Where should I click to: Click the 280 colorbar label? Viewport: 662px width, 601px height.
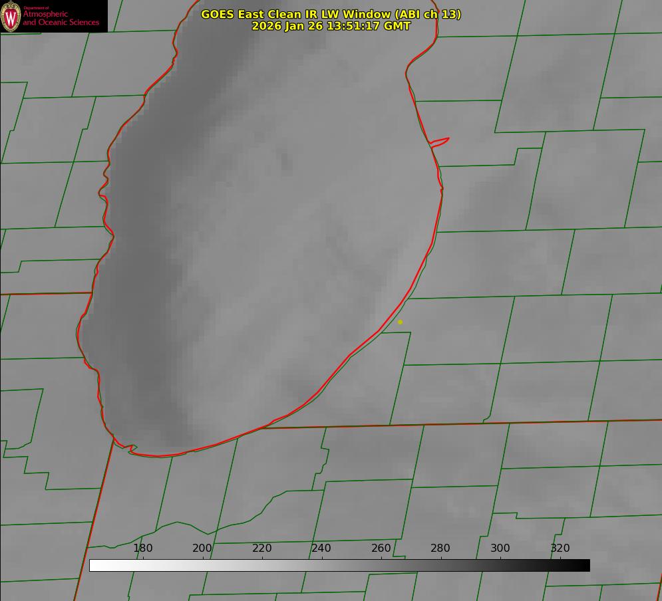[440, 548]
